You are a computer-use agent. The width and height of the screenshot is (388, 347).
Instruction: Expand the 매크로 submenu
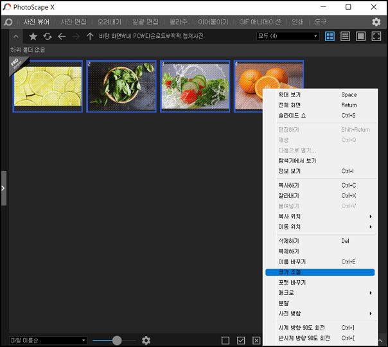(320, 293)
